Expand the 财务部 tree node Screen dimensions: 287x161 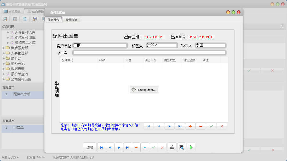click(4, 58)
